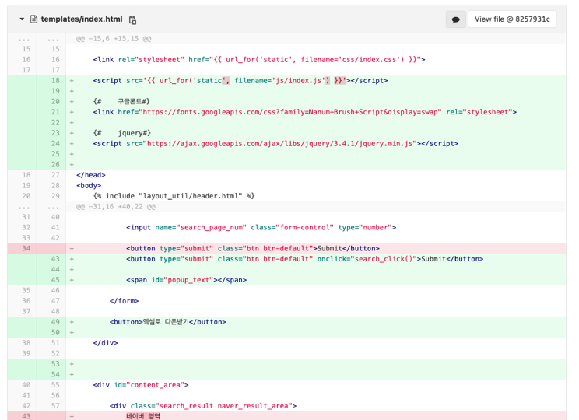Select old line number 34
579x420 pixels.
coord(26,248)
